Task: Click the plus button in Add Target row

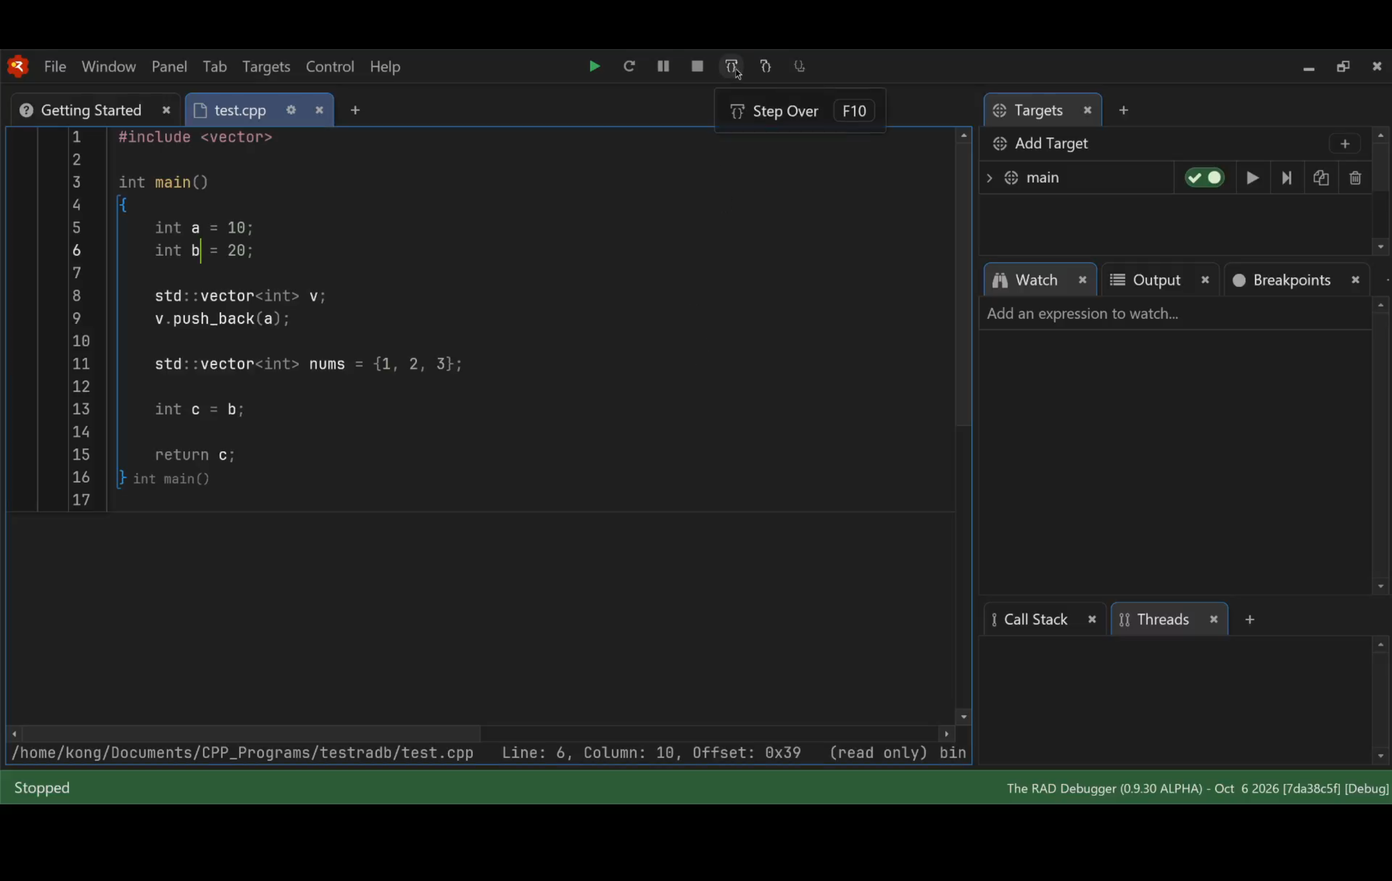Action: [1345, 144]
